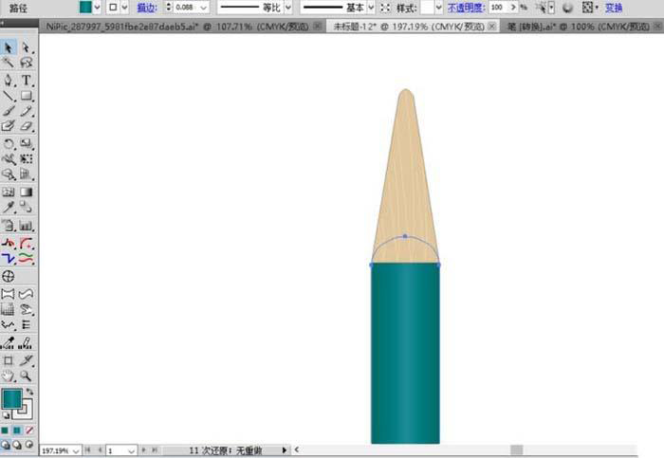Image resolution: width=664 pixels, height=458 pixels.
Task: Select the Rotate tool
Action: [x=9, y=143]
